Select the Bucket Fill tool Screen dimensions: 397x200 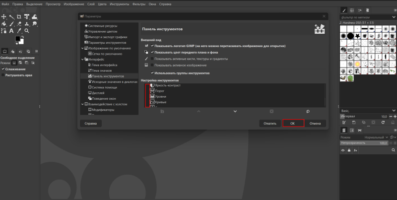pyautogui.click(x=4, y=24)
